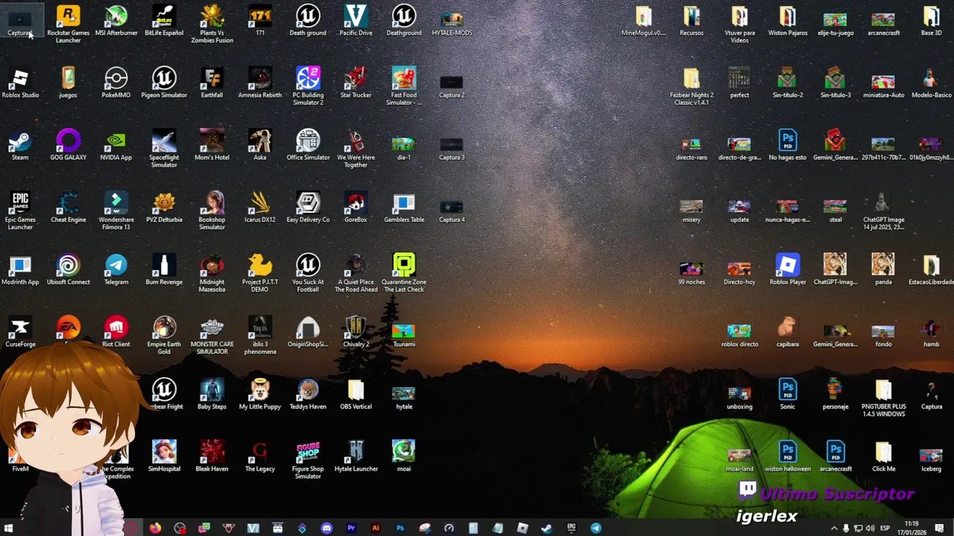Open Illustrator from the taskbar
The width and height of the screenshot is (954, 536).
pyautogui.click(x=376, y=528)
